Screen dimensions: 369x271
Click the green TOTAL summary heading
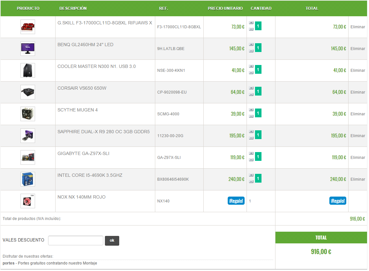[321, 238]
